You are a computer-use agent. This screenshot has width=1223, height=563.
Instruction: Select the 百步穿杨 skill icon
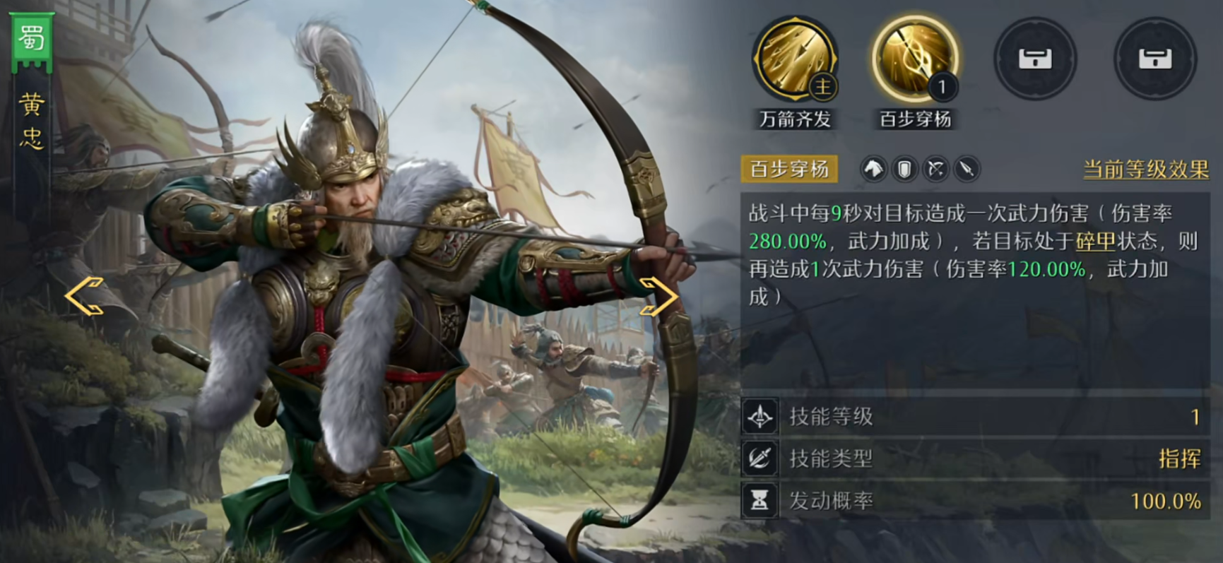click(915, 59)
